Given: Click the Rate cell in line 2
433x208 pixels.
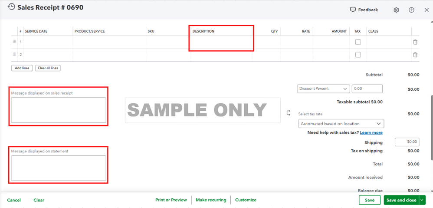Looking at the screenshot, I should click(297, 55).
